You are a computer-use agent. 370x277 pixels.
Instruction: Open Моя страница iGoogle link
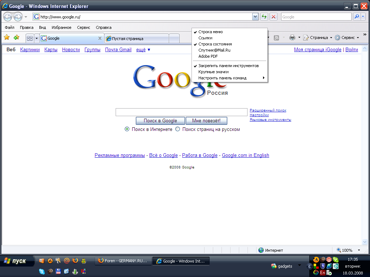tap(318, 49)
